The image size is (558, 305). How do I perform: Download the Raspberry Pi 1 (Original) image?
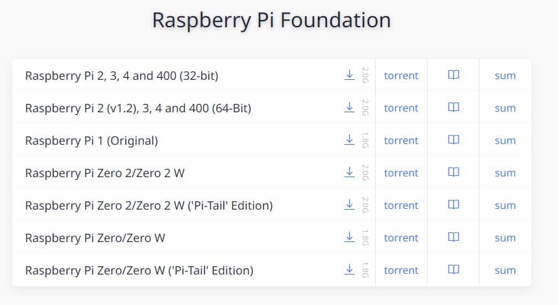click(350, 140)
